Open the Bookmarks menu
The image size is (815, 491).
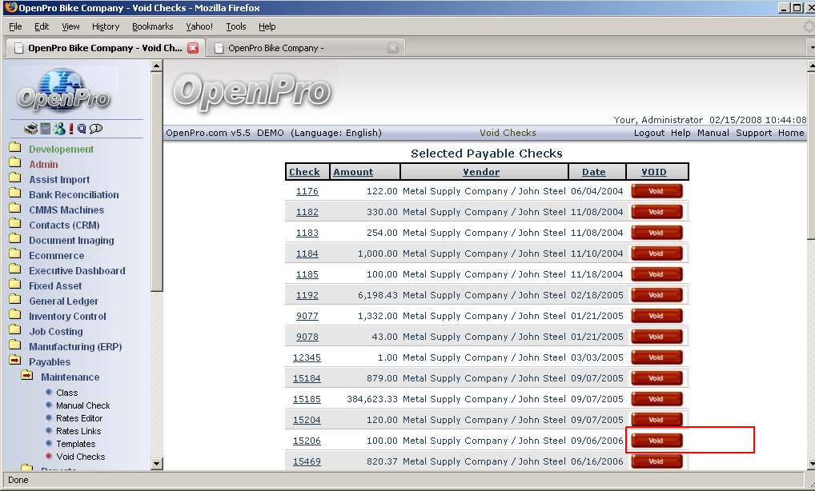pos(151,26)
